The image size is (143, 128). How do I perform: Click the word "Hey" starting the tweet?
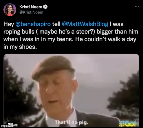[9, 24]
